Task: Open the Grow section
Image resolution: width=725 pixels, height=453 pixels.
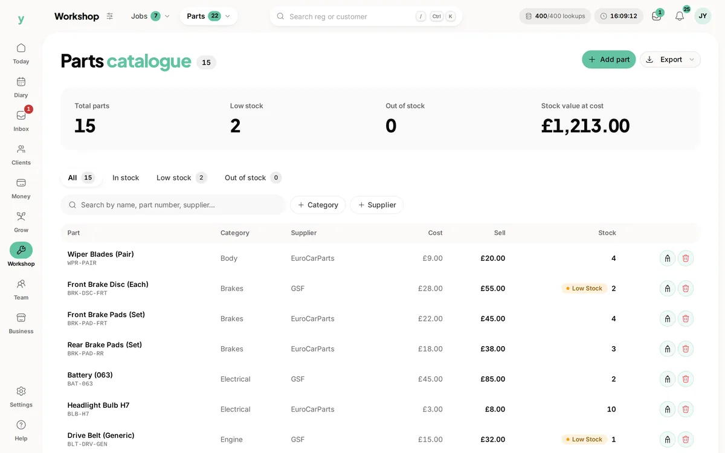Action: 21,222
